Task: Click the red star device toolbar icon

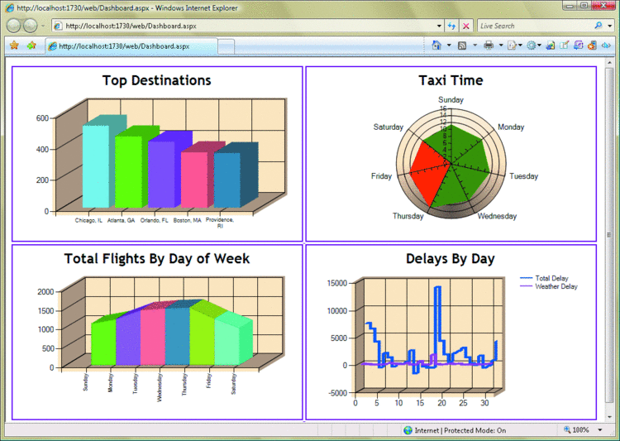Action: coord(592,46)
